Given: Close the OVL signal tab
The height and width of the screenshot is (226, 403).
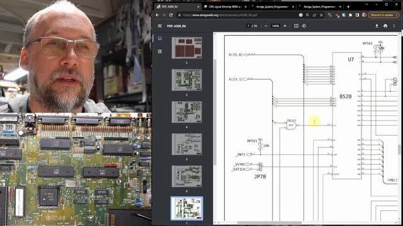Looking at the screenshot, I should (x=246, y=7).
